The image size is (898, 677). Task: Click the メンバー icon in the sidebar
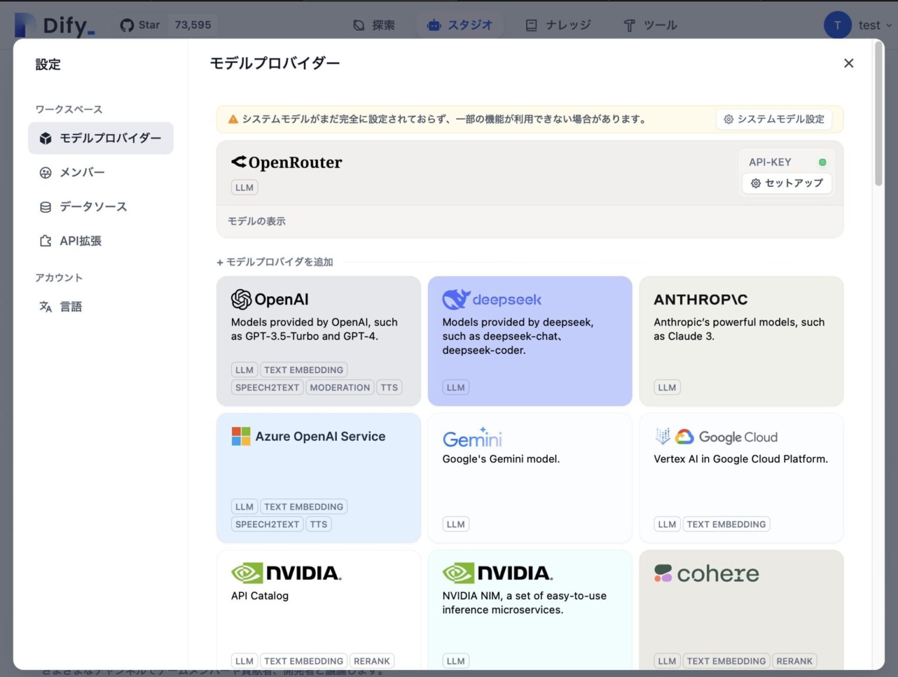pyautogui.click(x=45, y=172)
